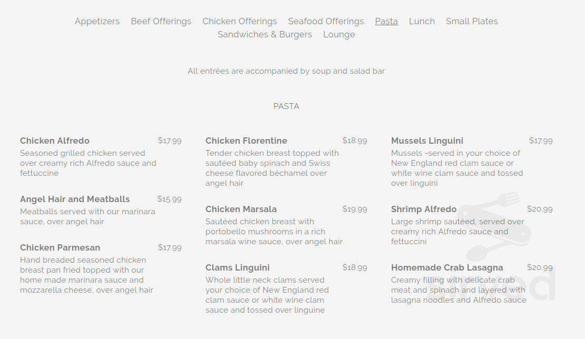Click Homemade Crab Lasagna
Viewport: 585px width, 339px height.
click(x=447, y=267)
